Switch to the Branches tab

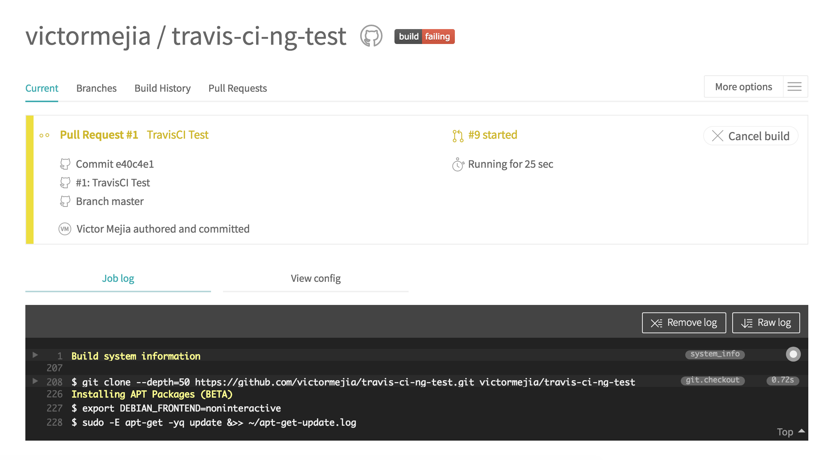point(96,88)
